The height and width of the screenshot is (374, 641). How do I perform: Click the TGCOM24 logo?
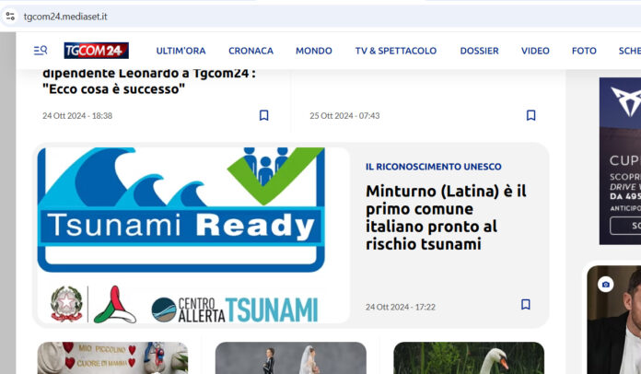(96, 51)
